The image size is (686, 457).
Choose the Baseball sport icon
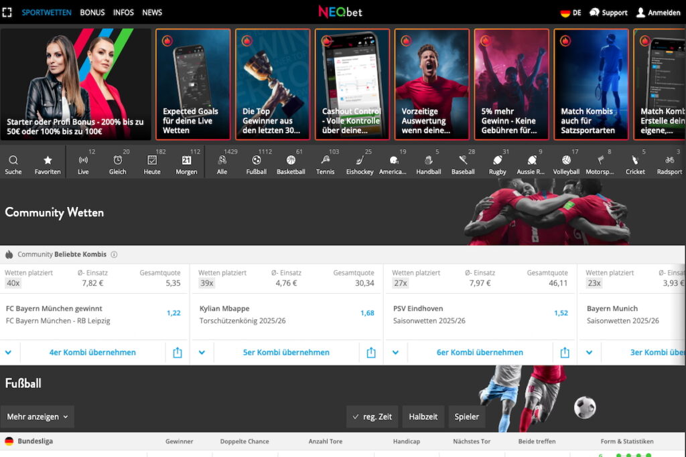[x=463, y=161]
